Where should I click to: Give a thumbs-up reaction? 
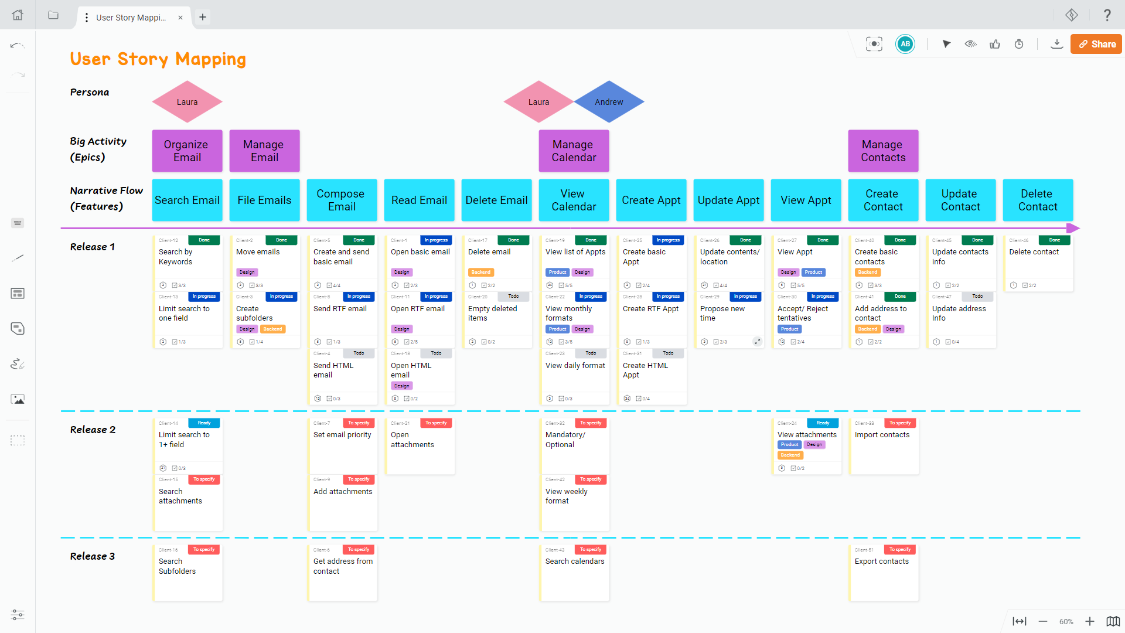[995, 44]
